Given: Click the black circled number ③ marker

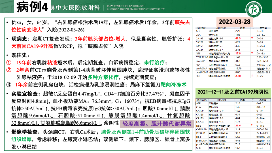Looking at the screenshot, I should pos(9,85).
